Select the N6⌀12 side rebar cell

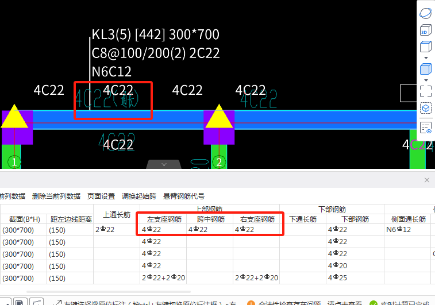tap(407, 230)
